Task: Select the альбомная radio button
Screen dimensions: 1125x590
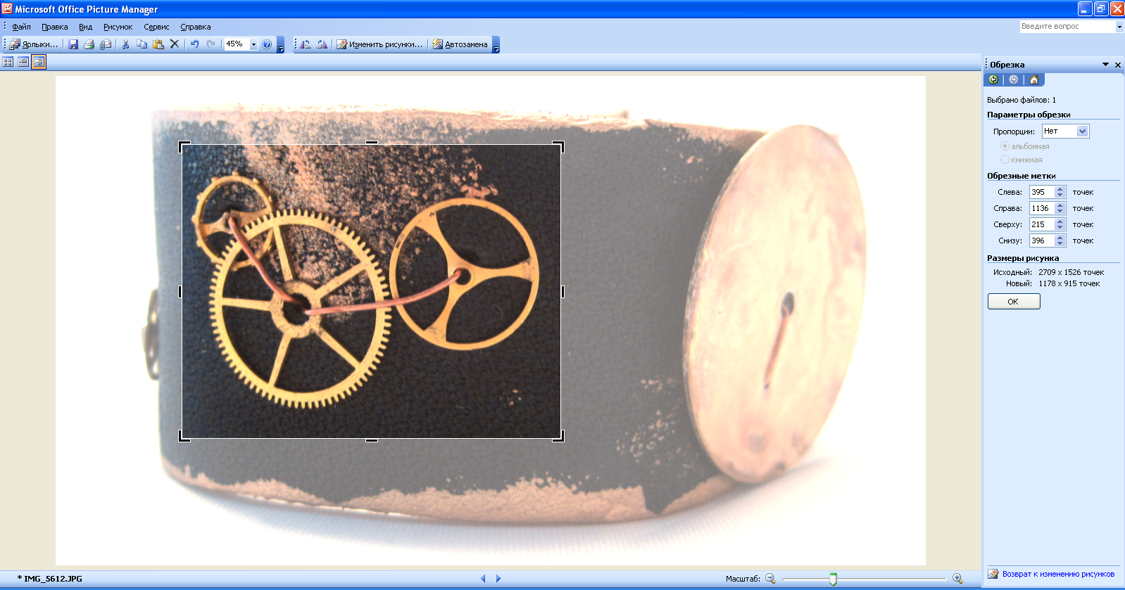Action: [x=1005, y=146]
